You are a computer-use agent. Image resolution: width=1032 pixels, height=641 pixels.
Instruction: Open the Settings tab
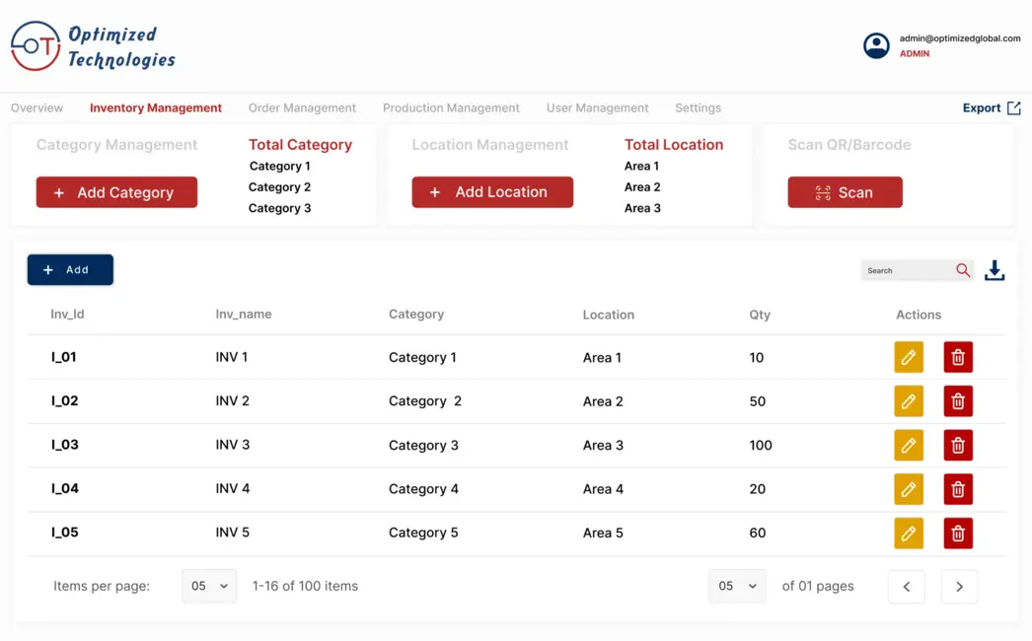[698, 107]
